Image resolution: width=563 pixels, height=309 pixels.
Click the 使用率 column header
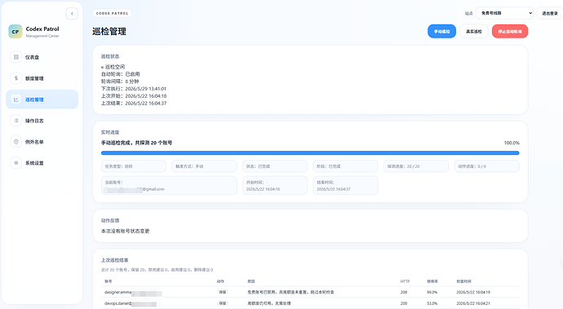[x=432, y=281]
